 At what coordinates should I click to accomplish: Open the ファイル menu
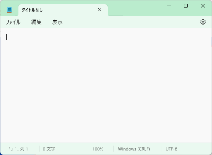(13, 22)
